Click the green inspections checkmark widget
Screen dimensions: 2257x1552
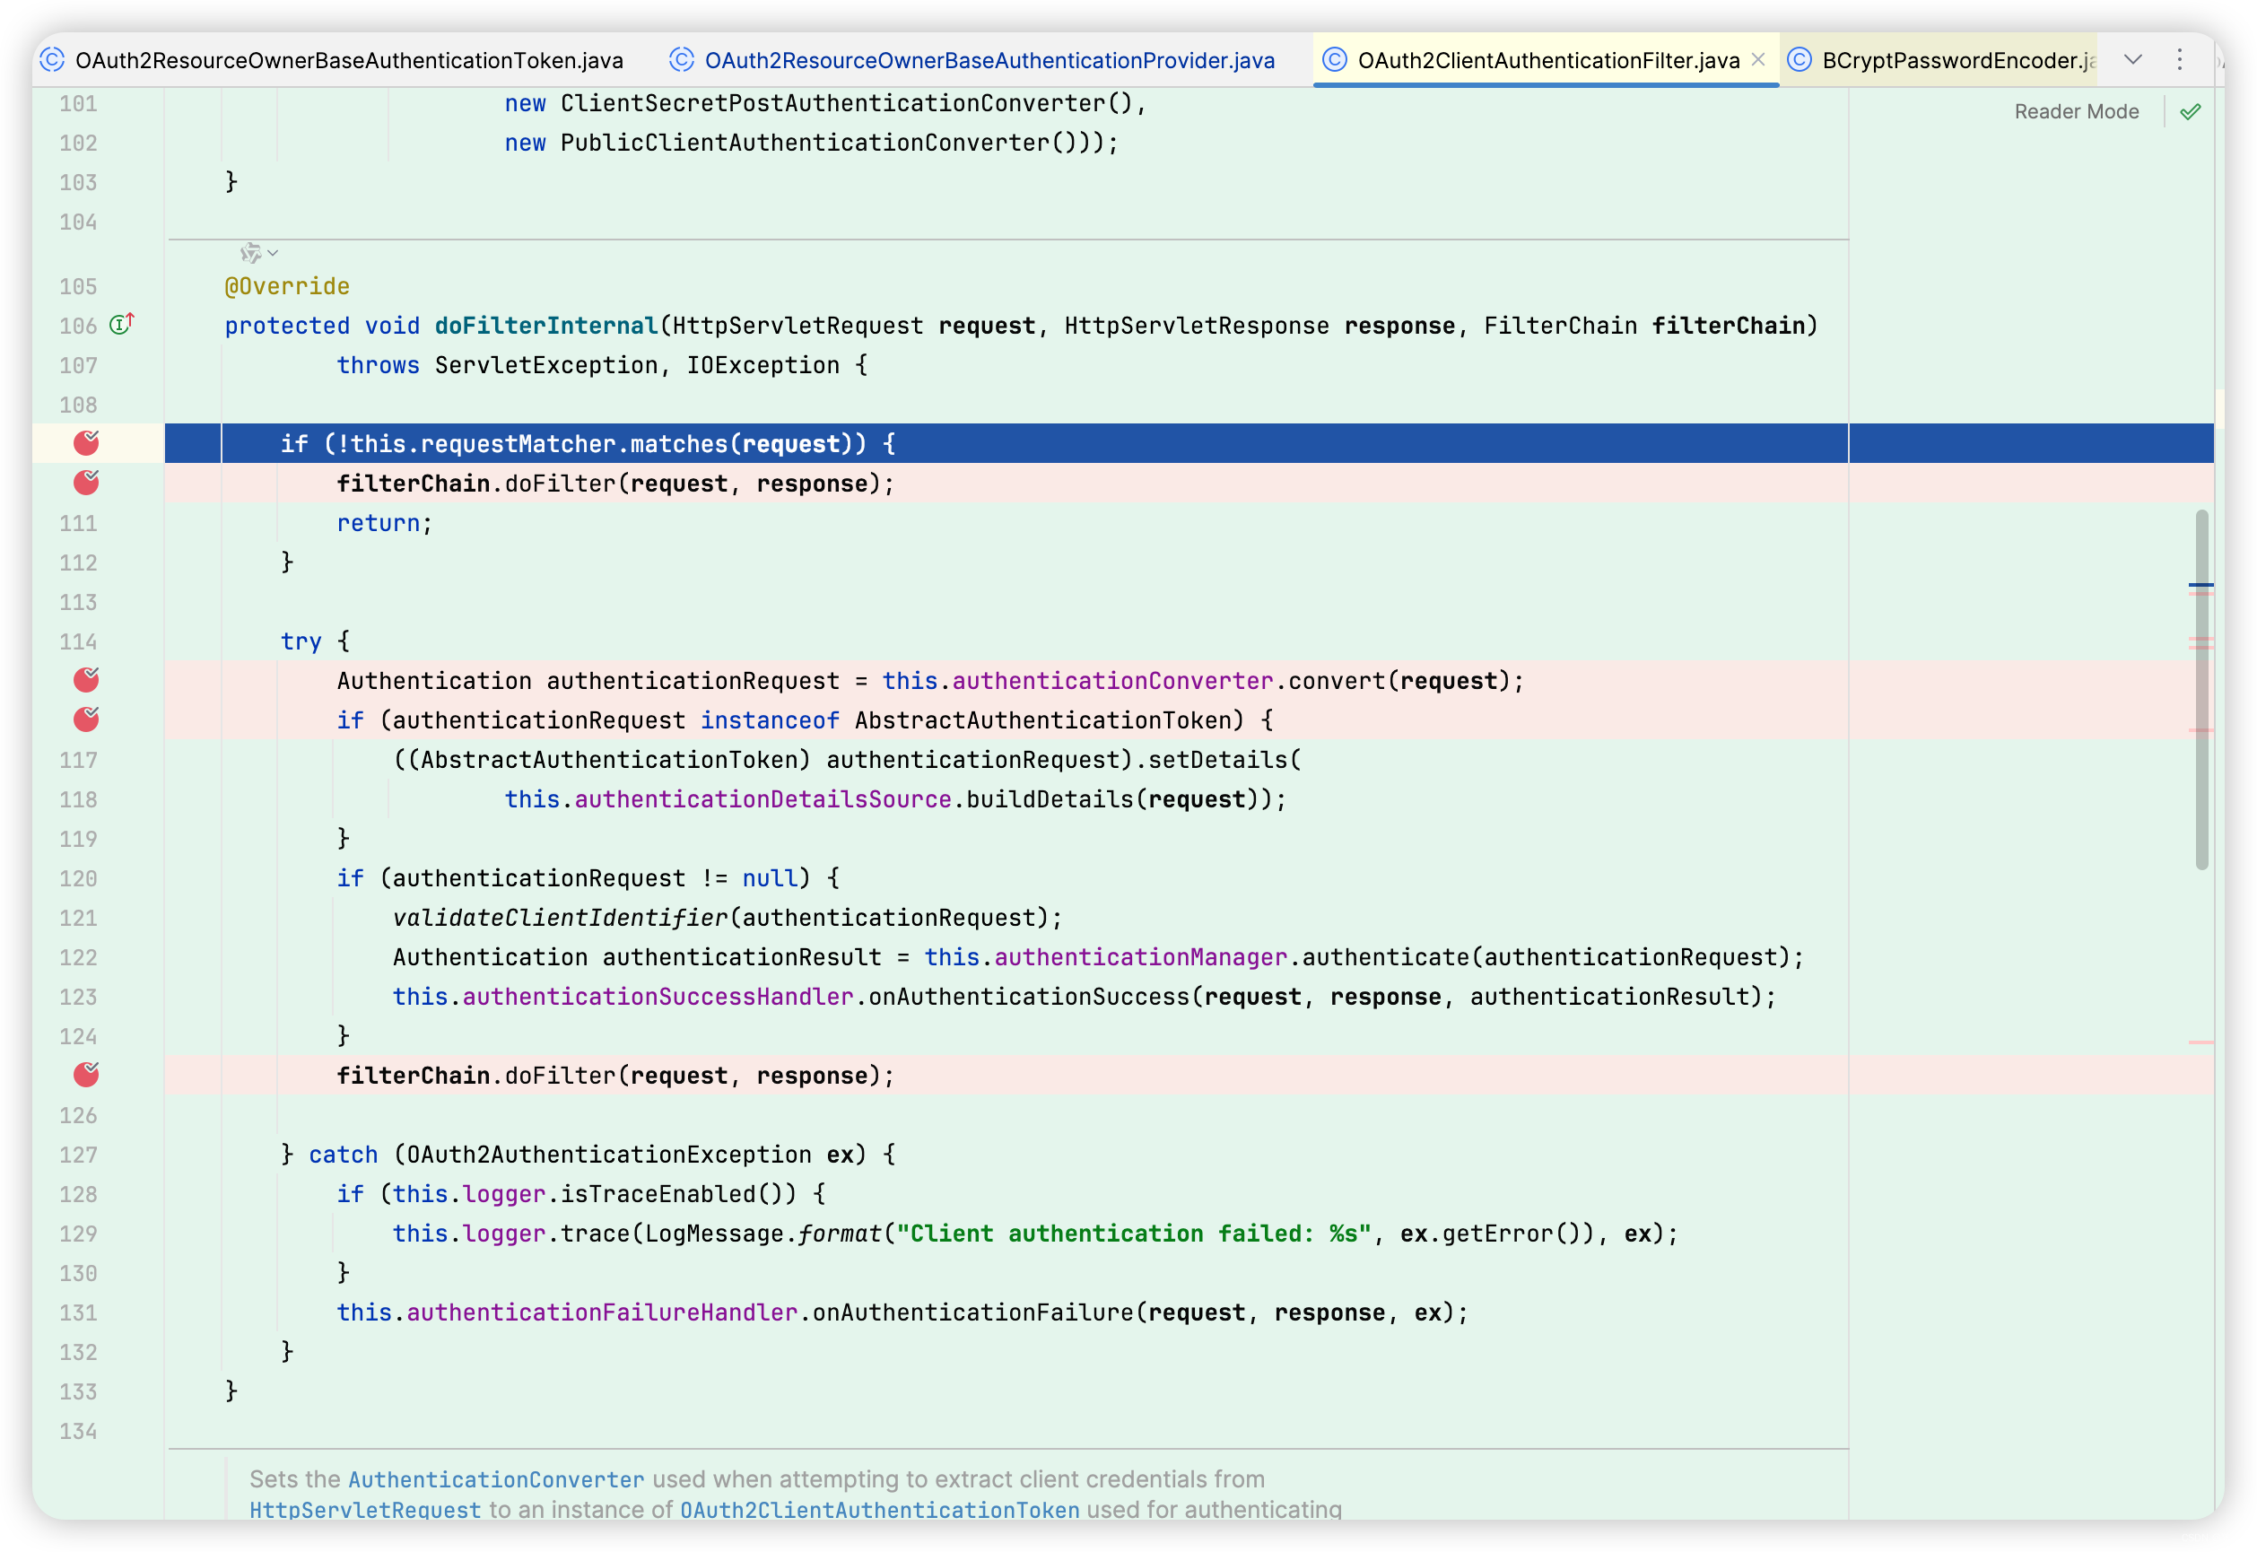2190,112
